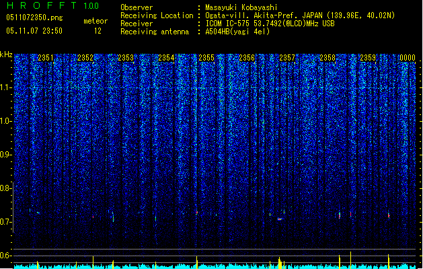Image resolution: width=423 pixels, height=269 pixels.
Task: Click the meteor echo streak just after 2357
Action: click(280, 219)
